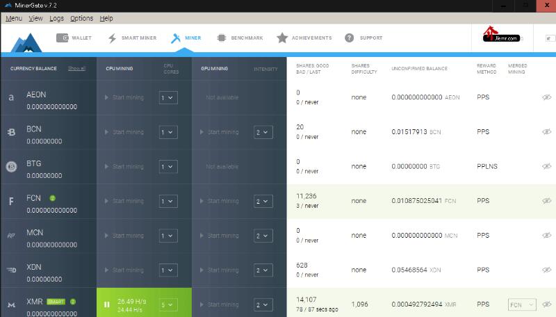Start CPU mining for XDN
The image size is (556, 317).
124,270
